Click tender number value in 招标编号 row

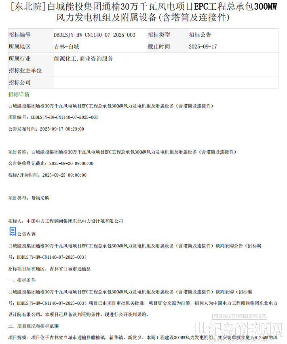95,35
